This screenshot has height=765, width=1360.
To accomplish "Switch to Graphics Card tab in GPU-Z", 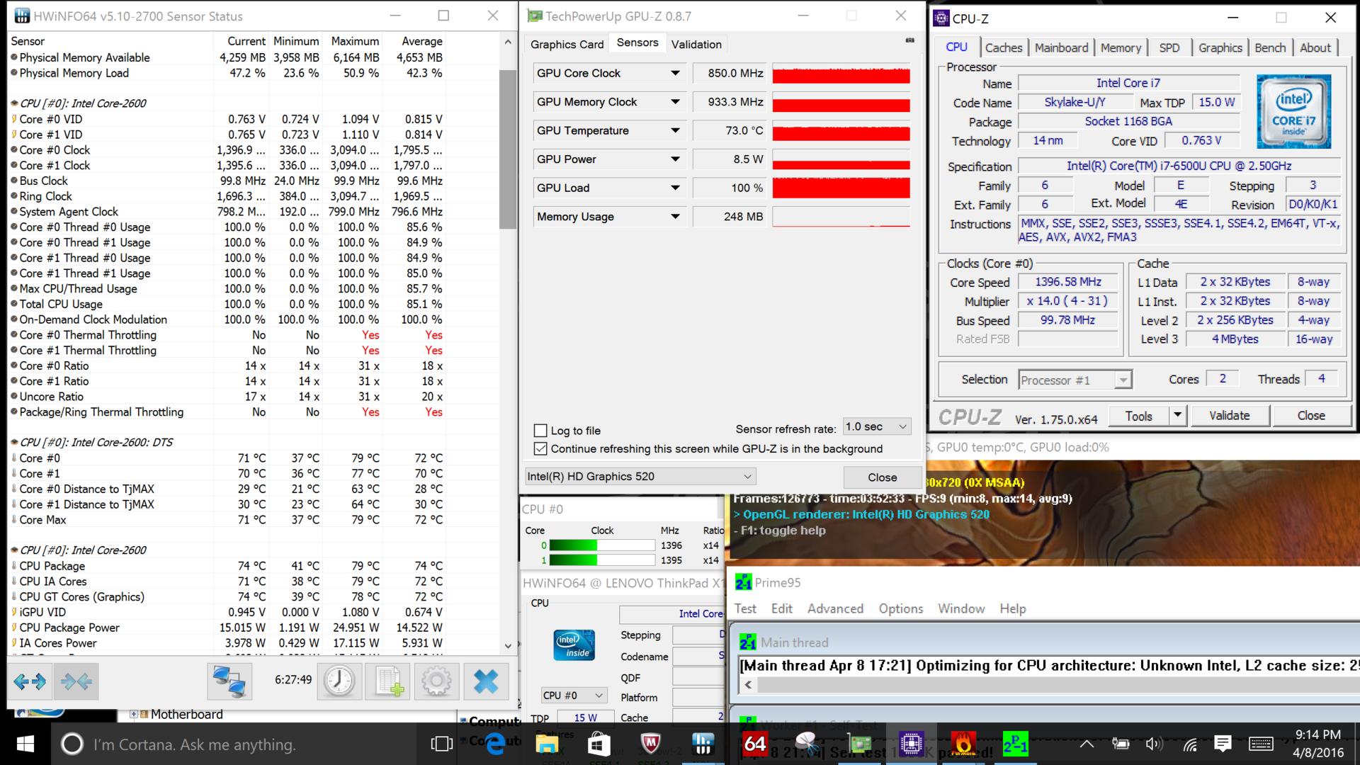I will (x=567, y=44).
